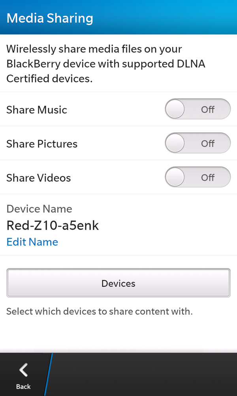Toggle the Share Music switch

coord(197,109)
